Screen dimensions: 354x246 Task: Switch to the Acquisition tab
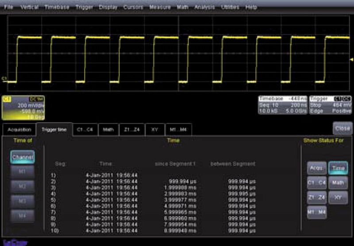click(19, 130)
